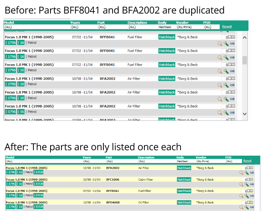Decrease quantity with minus button for Cabin Filter BFC1006
This screenshot has width=262, height=211.
tap(252, 180)
